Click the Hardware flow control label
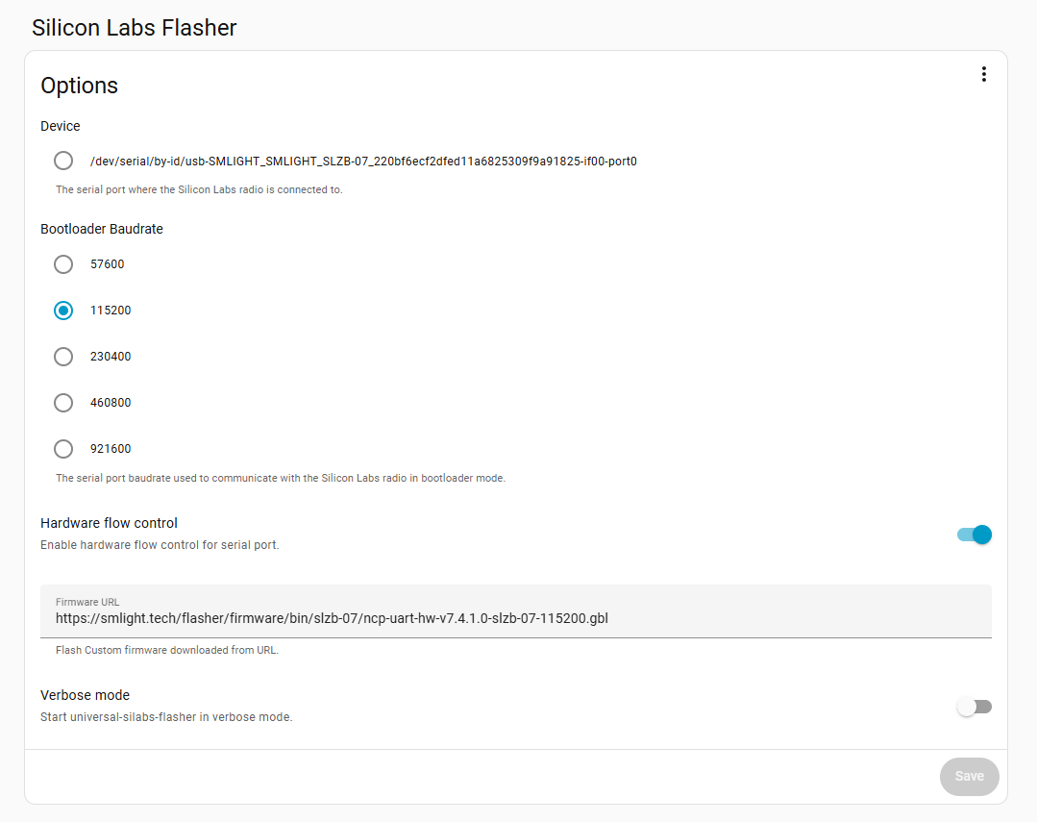The width and height of the screenshot is (1037, 822). [x=109, y=523]
